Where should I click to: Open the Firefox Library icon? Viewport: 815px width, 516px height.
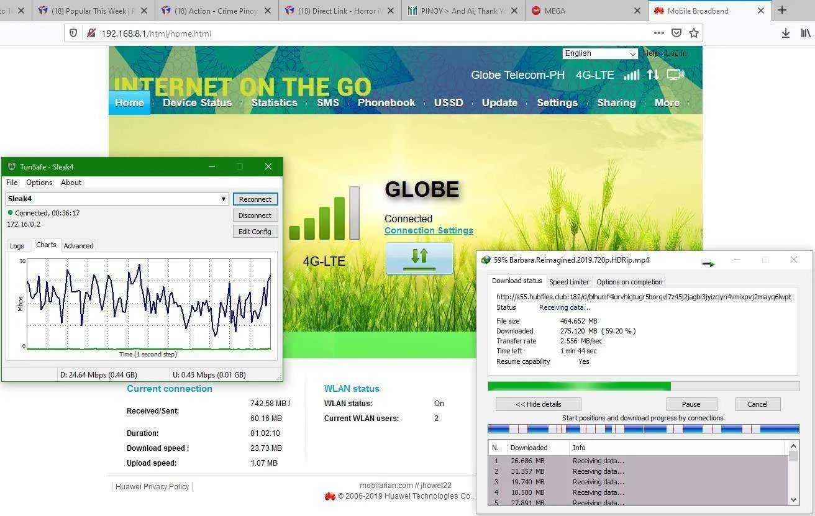[x=806, y=33]
